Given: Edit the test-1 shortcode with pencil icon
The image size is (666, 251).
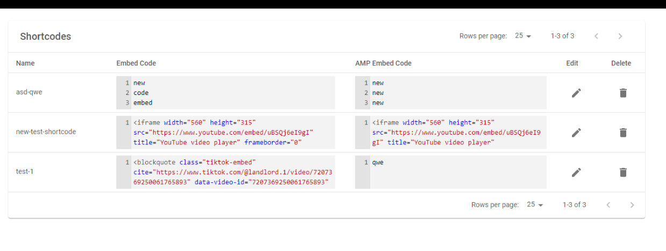Looking at the screenshot, I should pos(576,172).
